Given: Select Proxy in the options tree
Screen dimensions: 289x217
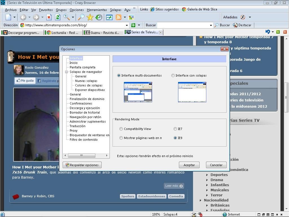Looking at the screenshot, I should 74,131.
